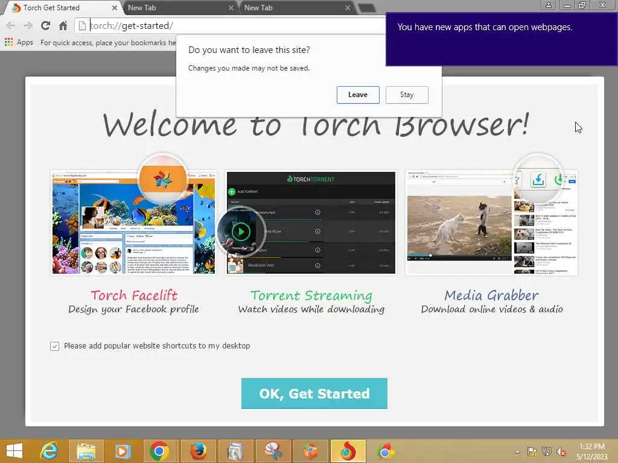Click the active Torch Browser taskbar icon
This screenshot has height=463, width=618.
pyautogui.click(x=348, y=451)
